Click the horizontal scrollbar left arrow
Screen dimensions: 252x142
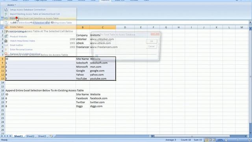[x=152, y=136]
